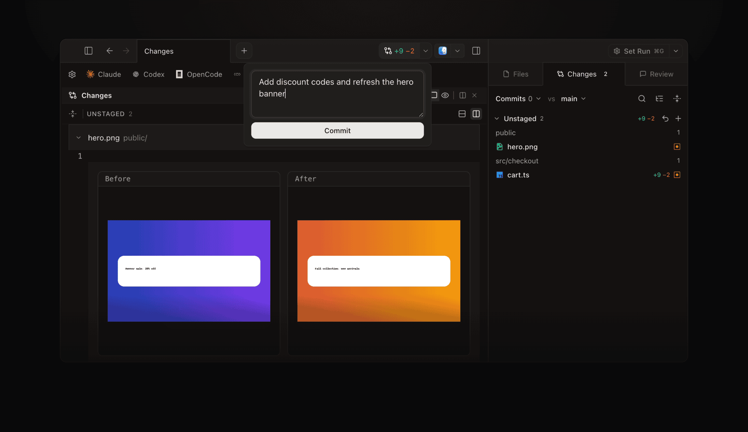Click the Commit button

tap(337, 130)
